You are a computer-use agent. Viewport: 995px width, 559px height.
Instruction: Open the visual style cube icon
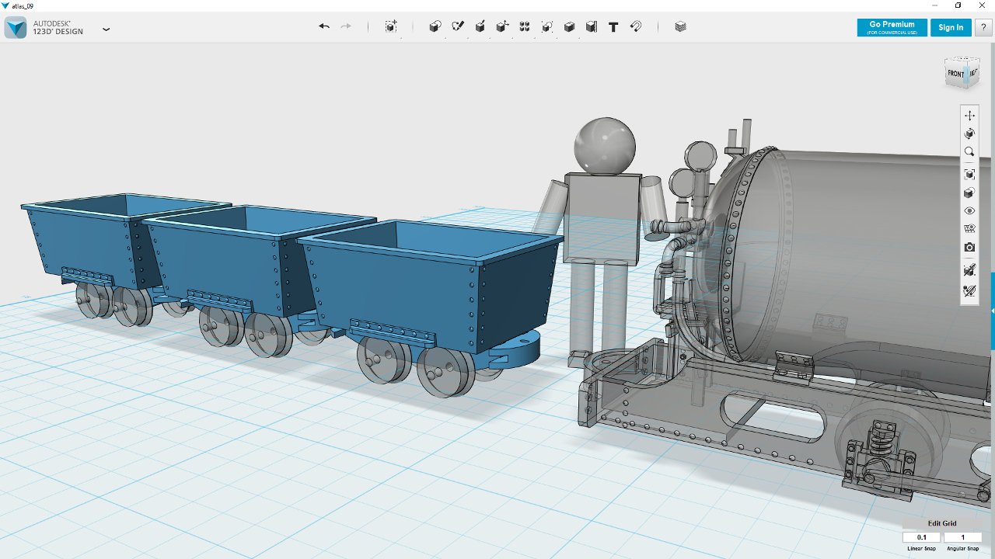969,193
